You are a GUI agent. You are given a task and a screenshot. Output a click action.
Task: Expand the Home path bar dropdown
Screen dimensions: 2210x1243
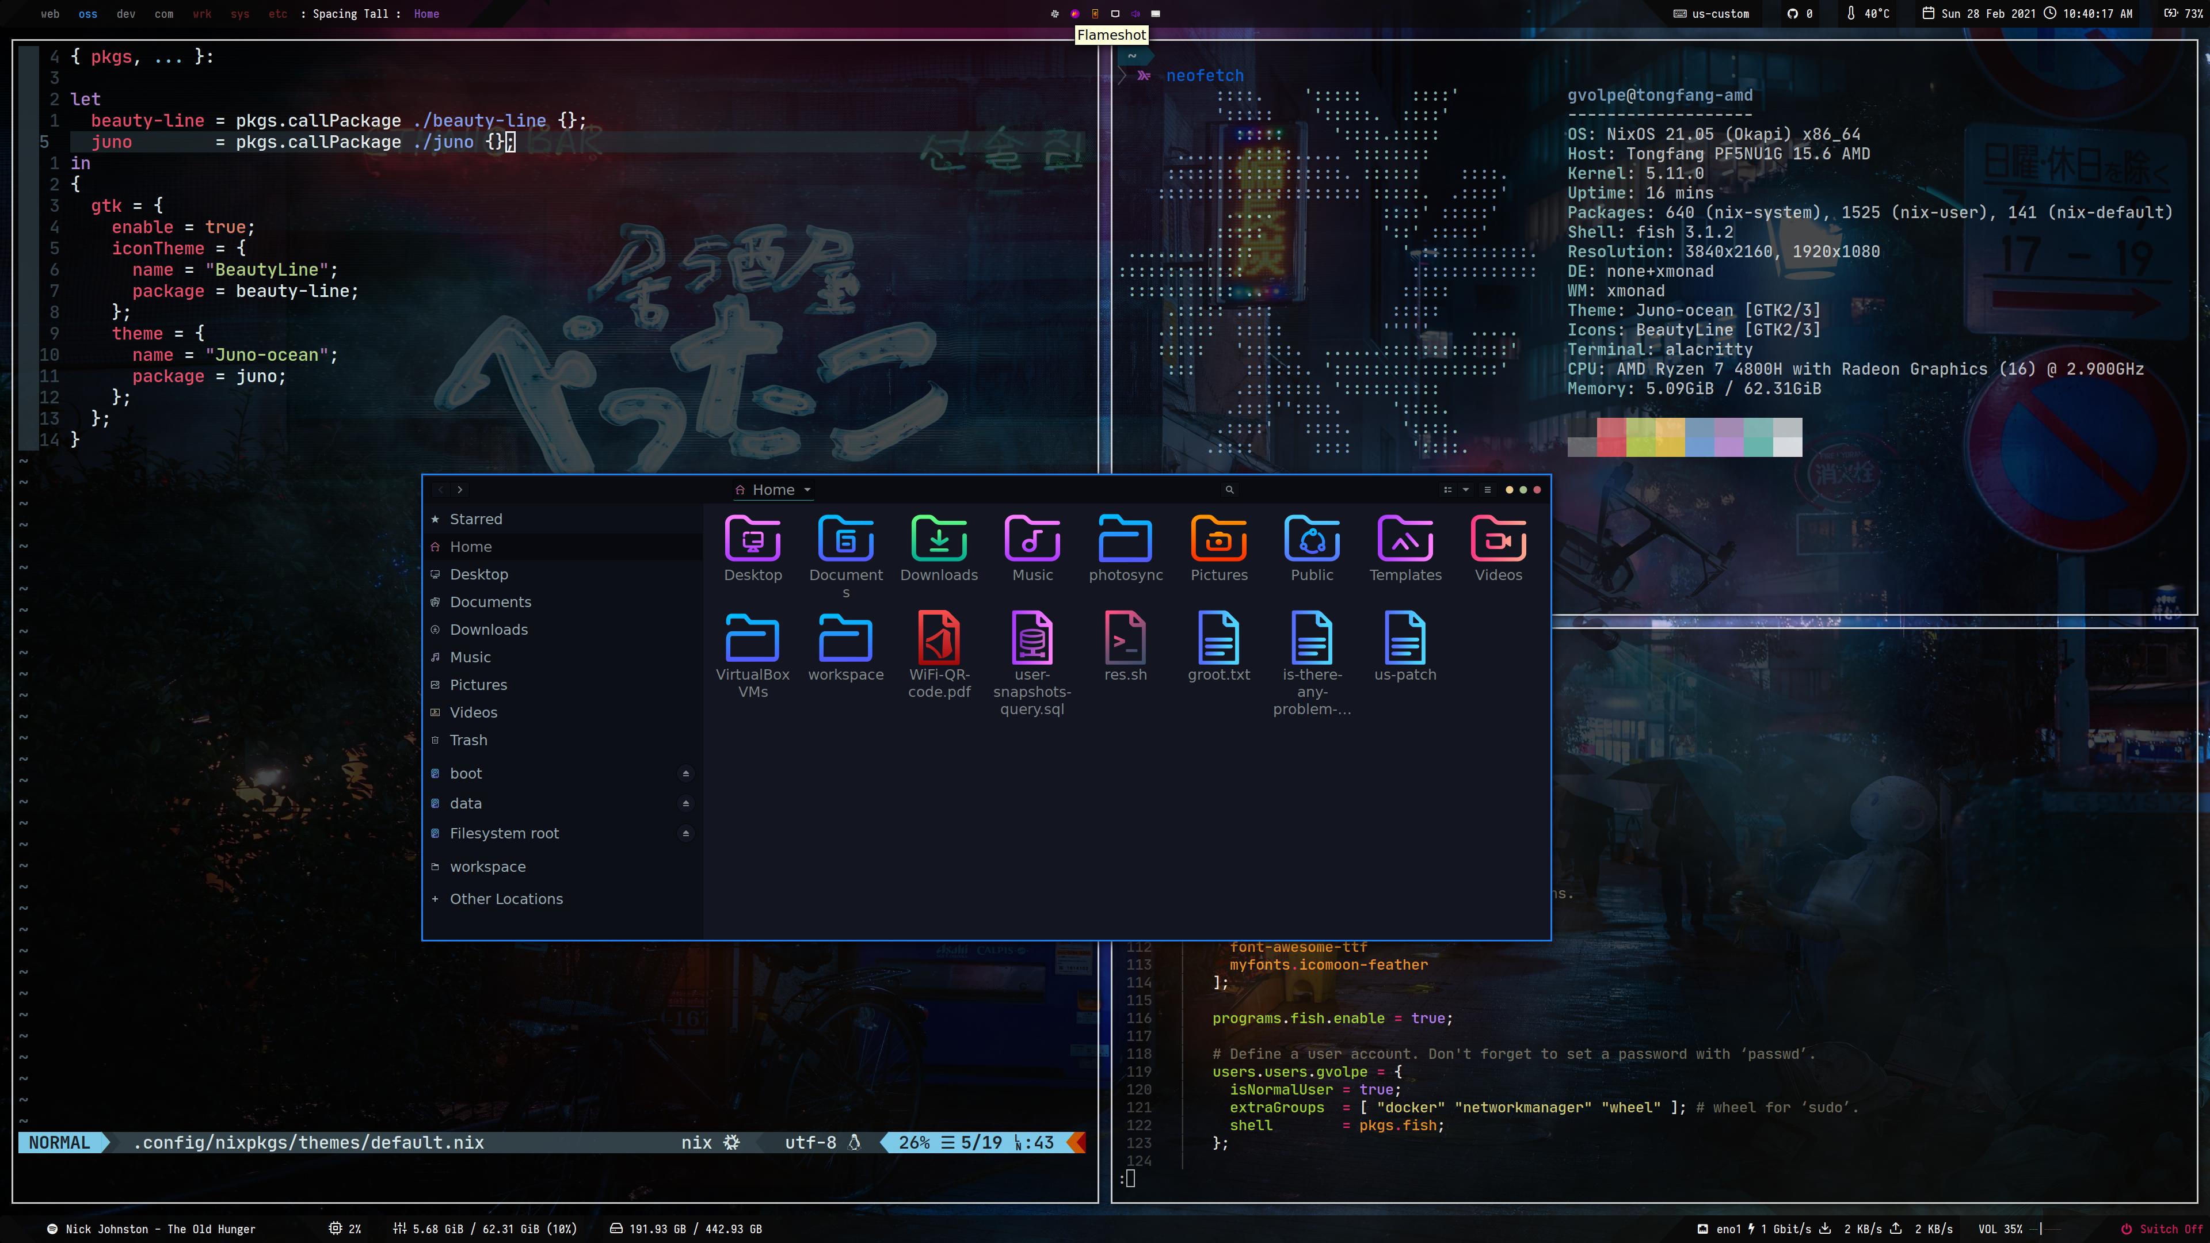click(806, 490)
